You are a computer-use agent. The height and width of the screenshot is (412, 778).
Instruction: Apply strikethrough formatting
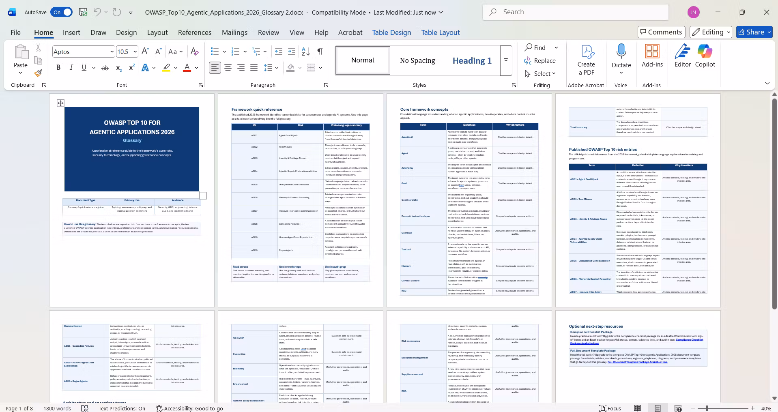105,68
